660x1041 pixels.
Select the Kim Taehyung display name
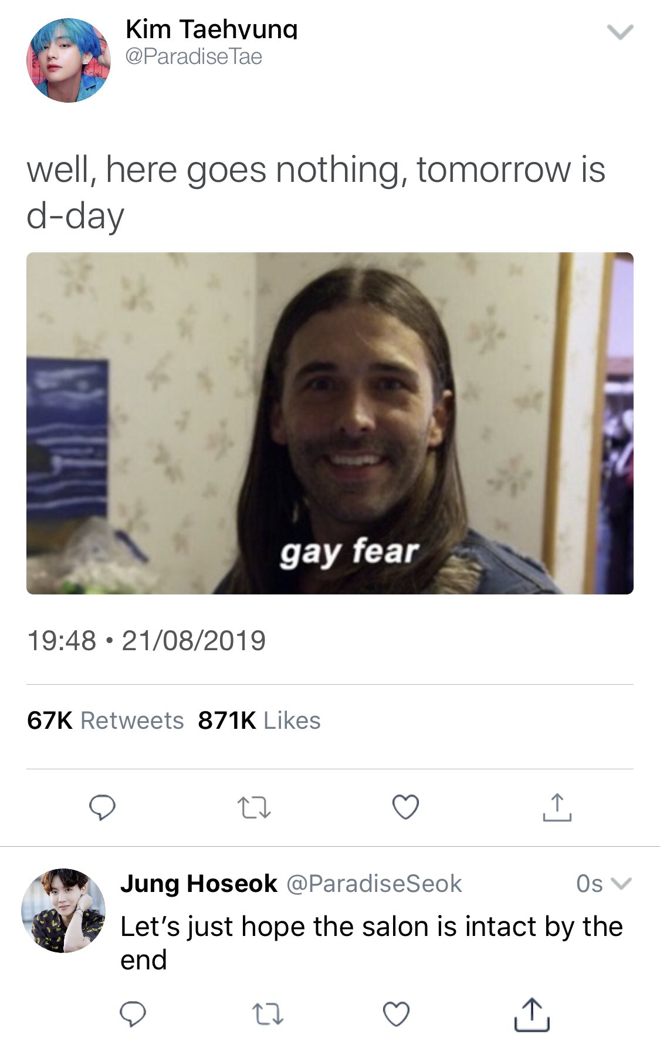(x=211, y=28)
